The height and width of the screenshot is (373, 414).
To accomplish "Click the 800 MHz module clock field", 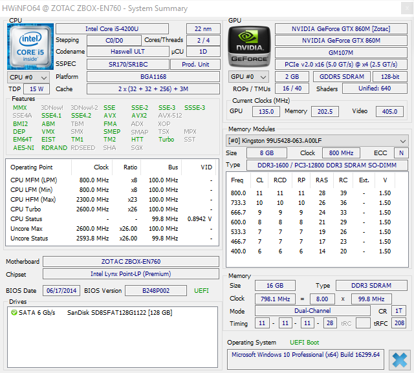I will tap(341, 153).
